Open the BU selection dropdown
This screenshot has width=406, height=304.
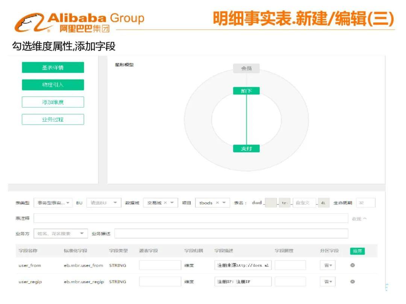click(104, 203)
